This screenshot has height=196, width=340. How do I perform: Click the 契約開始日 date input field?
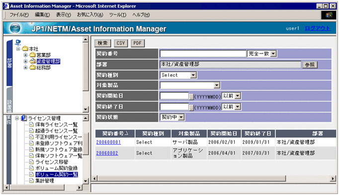174,96
